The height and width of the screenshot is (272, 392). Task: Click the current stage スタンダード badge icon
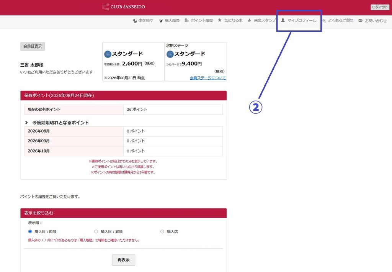tap(108, 54)
